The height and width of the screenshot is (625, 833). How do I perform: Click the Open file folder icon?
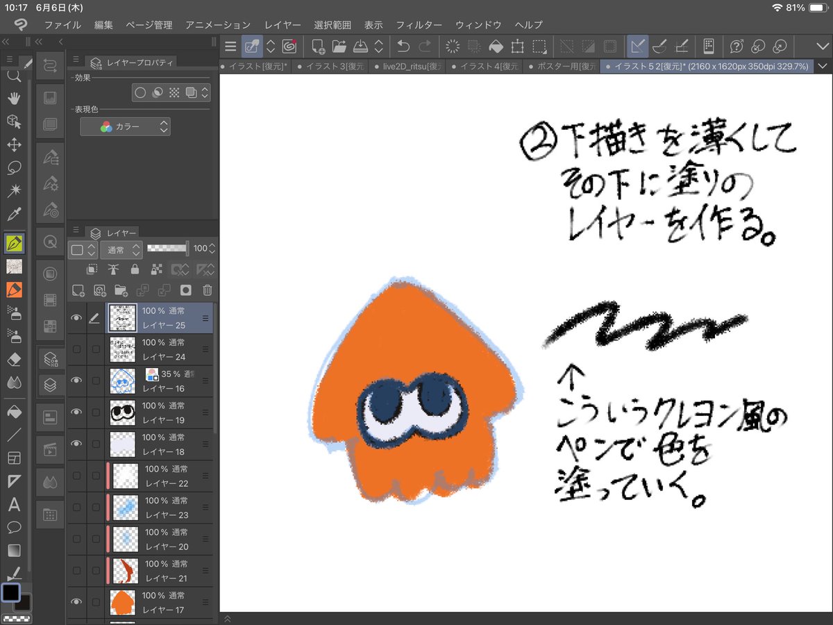click(339, 47)
